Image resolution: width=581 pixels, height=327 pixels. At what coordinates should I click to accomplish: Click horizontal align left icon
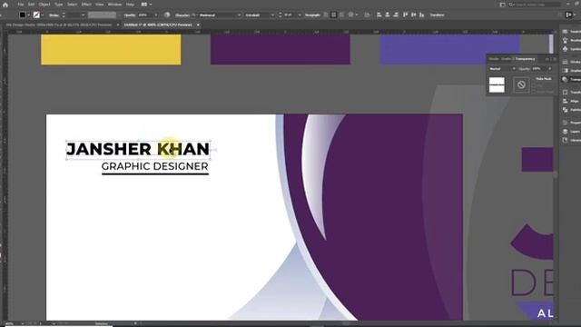coord(379,15)
